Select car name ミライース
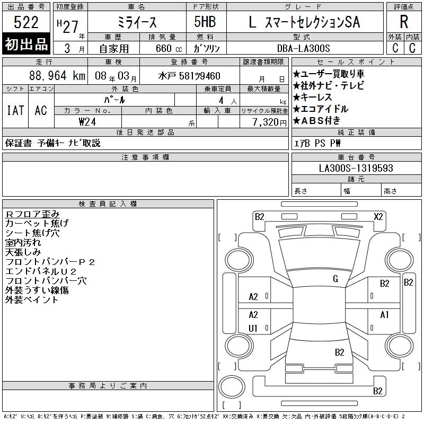Viewport: 424px width, 424px height. point(137,22)
